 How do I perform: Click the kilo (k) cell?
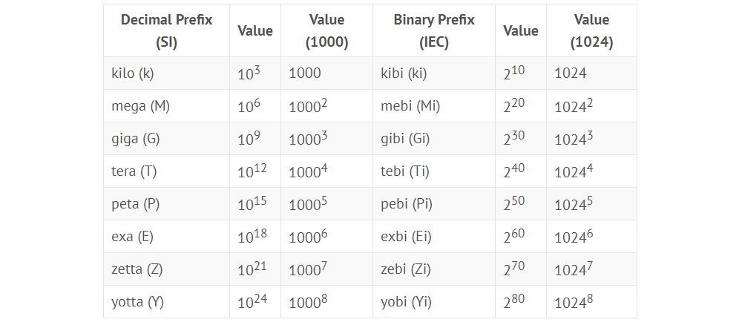click(x=166, y=73)
